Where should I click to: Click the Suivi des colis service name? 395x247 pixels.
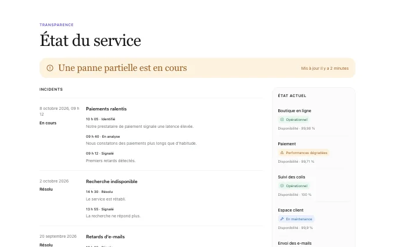point(292,177)
